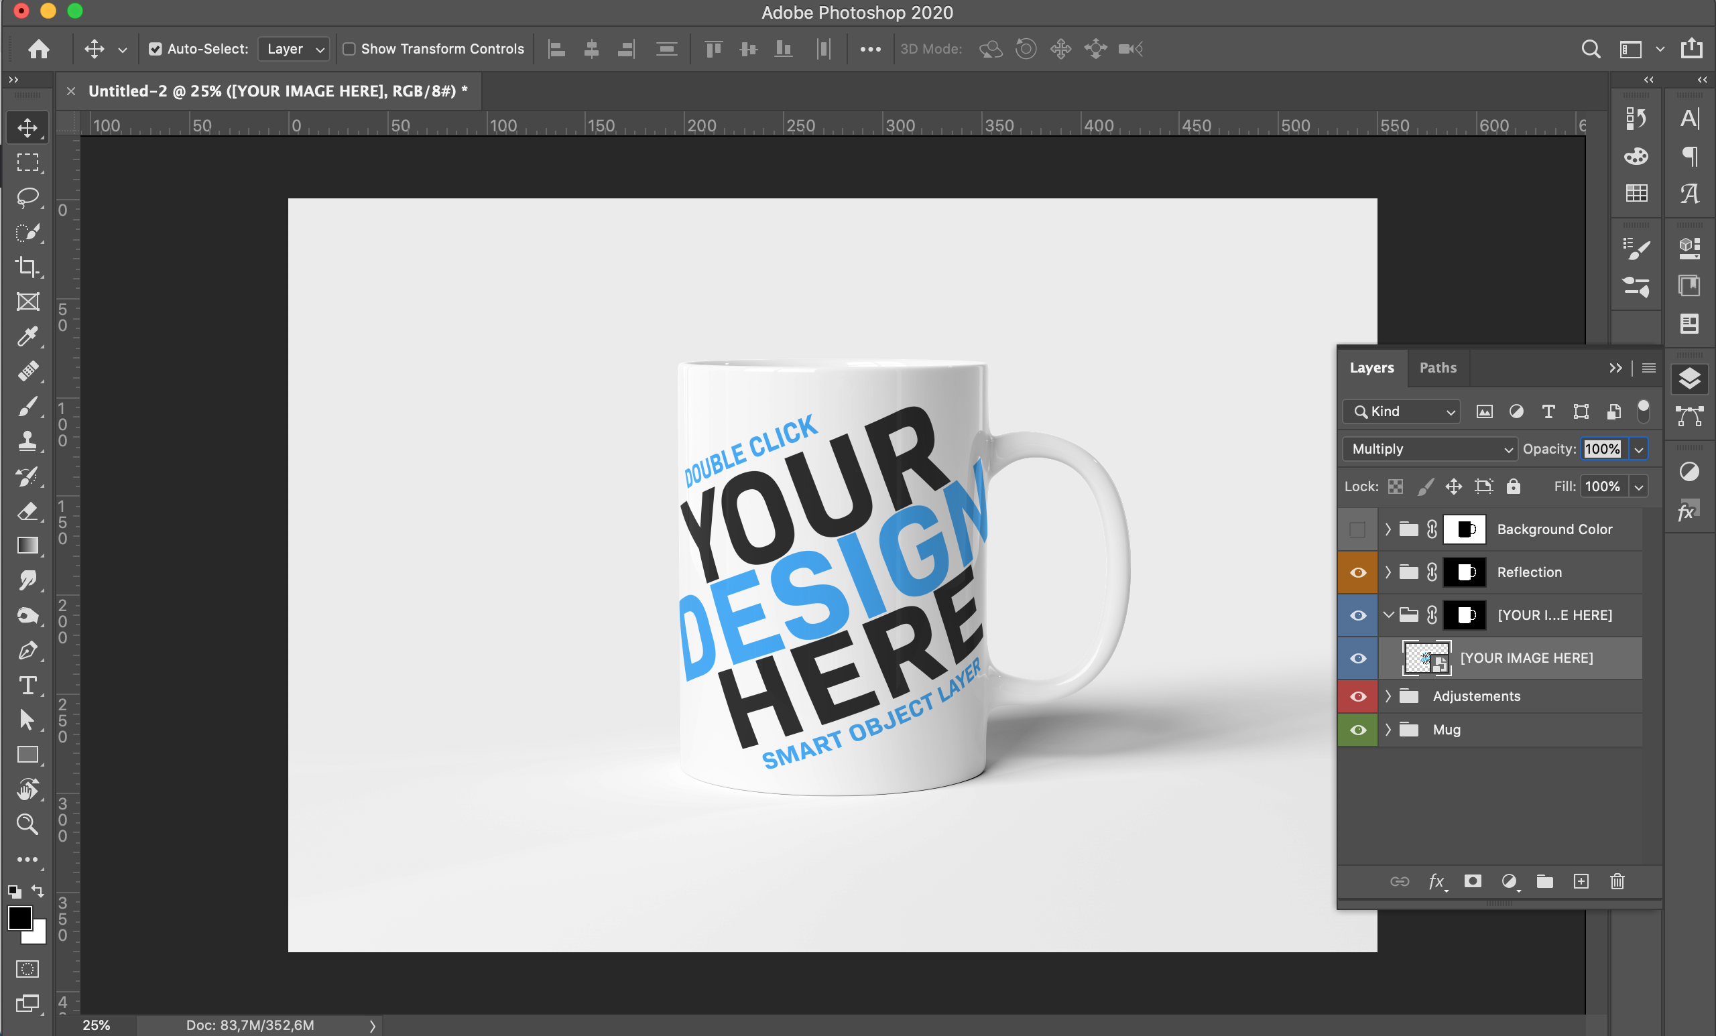Toggle visibility of Mug layer group
The image size is (1716, 1036).
pos(1357,728)
